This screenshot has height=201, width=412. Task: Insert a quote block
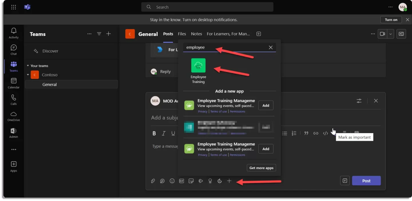click(x=306, y=133)
